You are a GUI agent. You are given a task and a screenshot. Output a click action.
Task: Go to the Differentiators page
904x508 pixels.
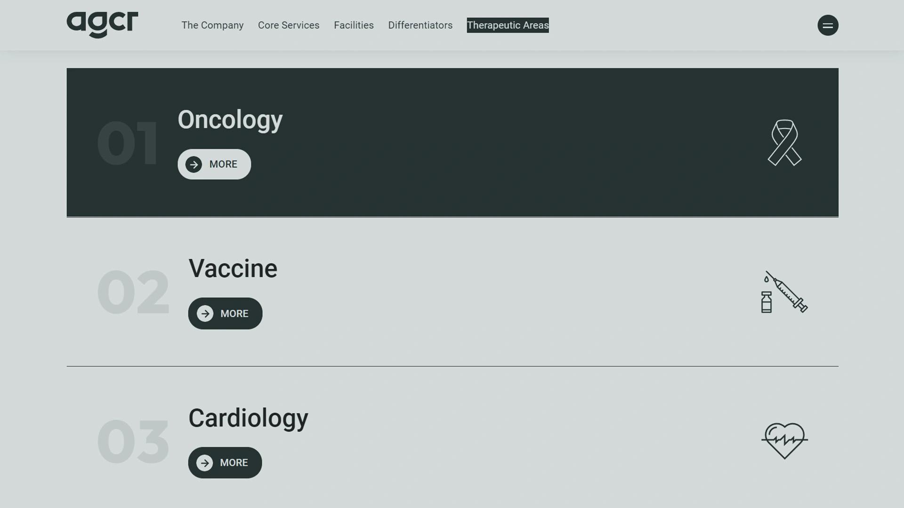pyautogui.click(x=420, y=25)
